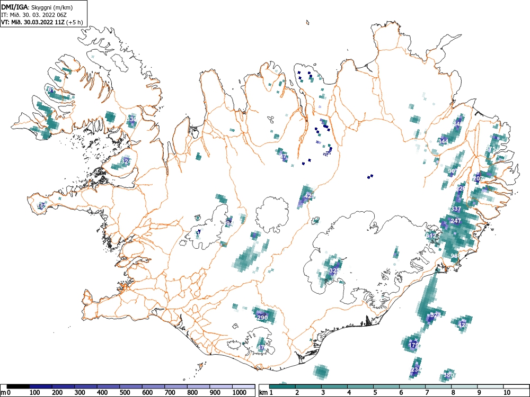Click the '1000' label on meter legend
The height and width of the screenshot is (397, 530).
(240, 393)
